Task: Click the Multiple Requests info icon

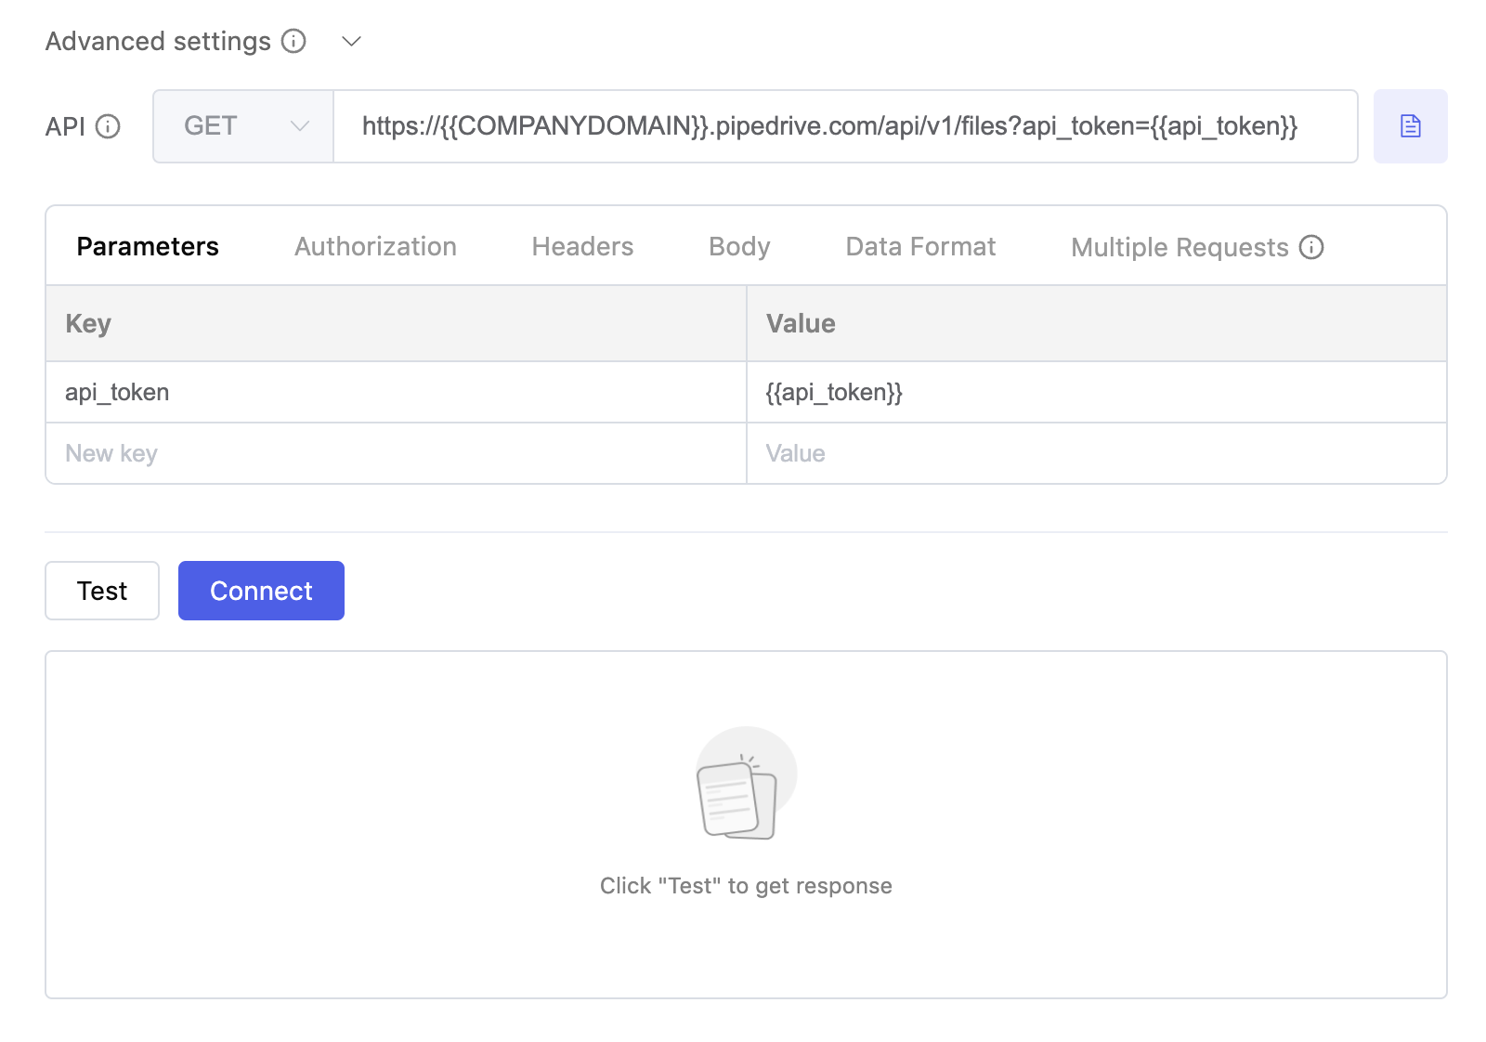Action: click(x=1311, y=248)
